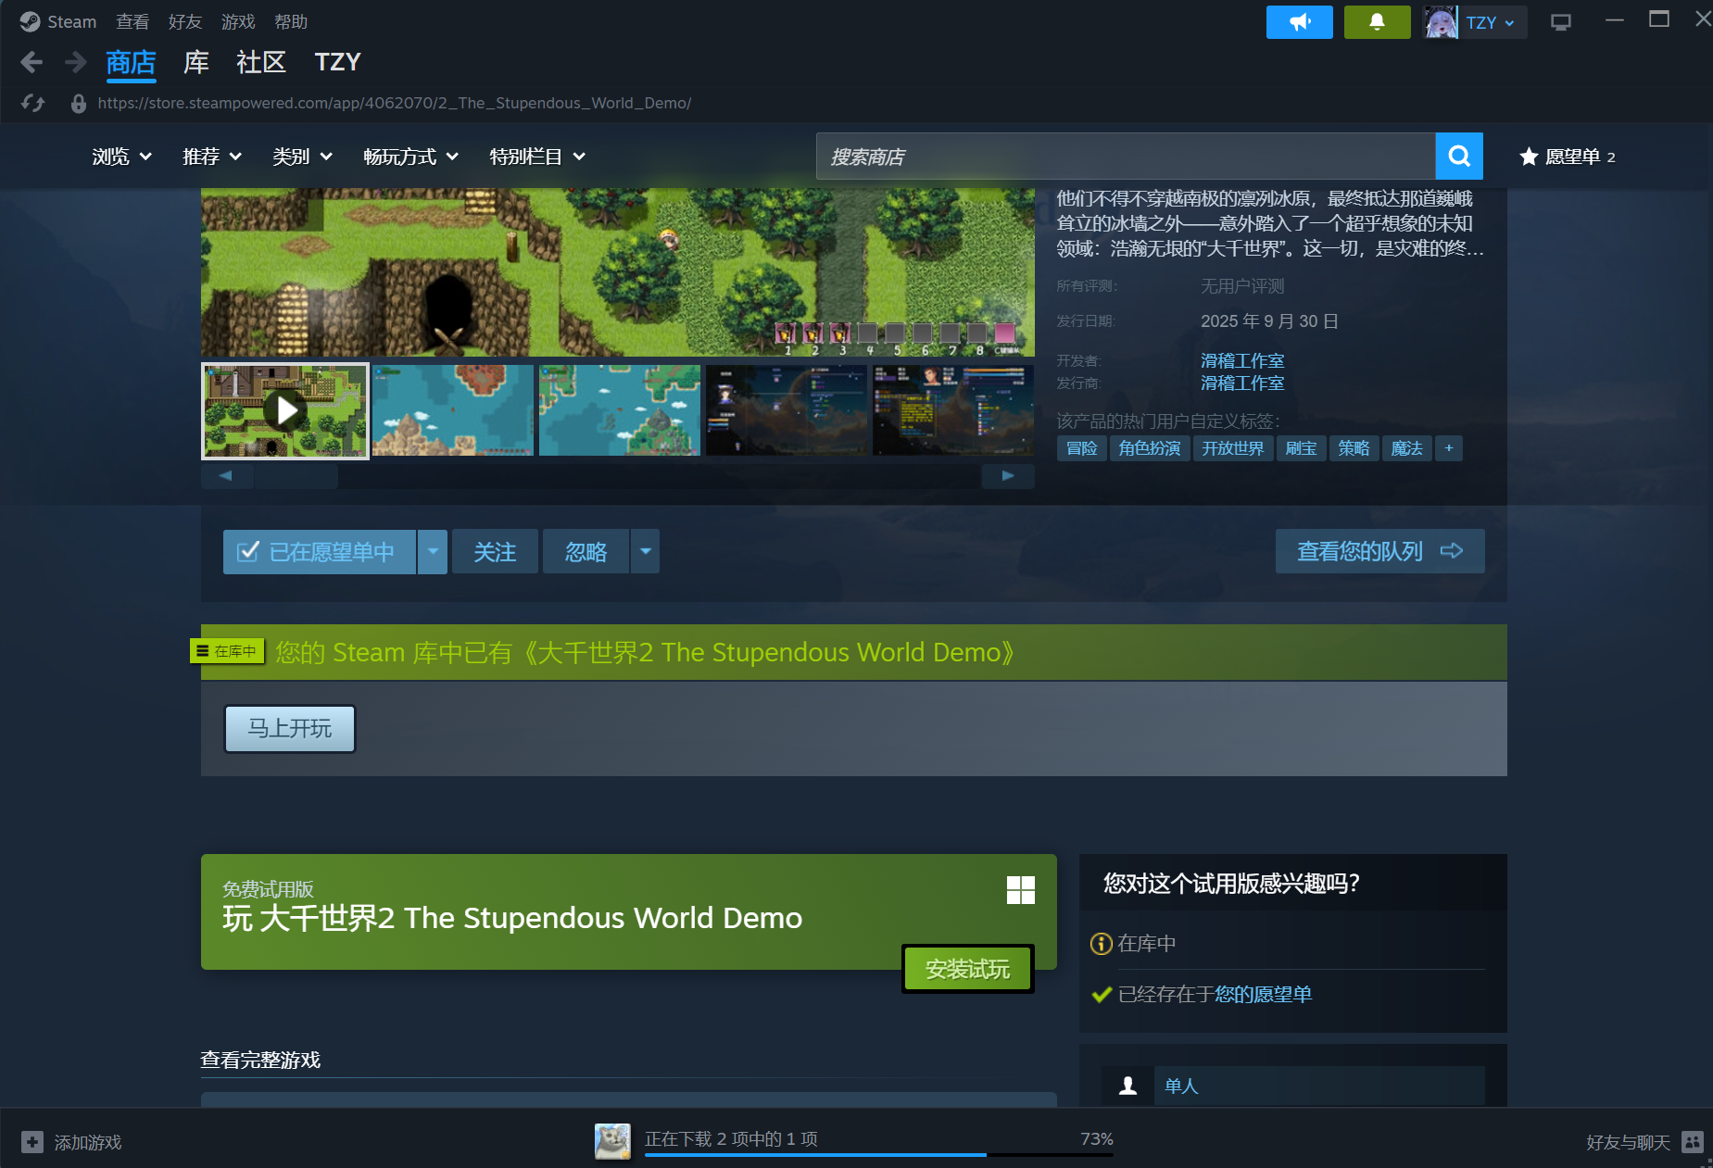Screen dimensions: 1713x1168
Task: Click the 在库中 badge
Action: (x=228, y=651)
